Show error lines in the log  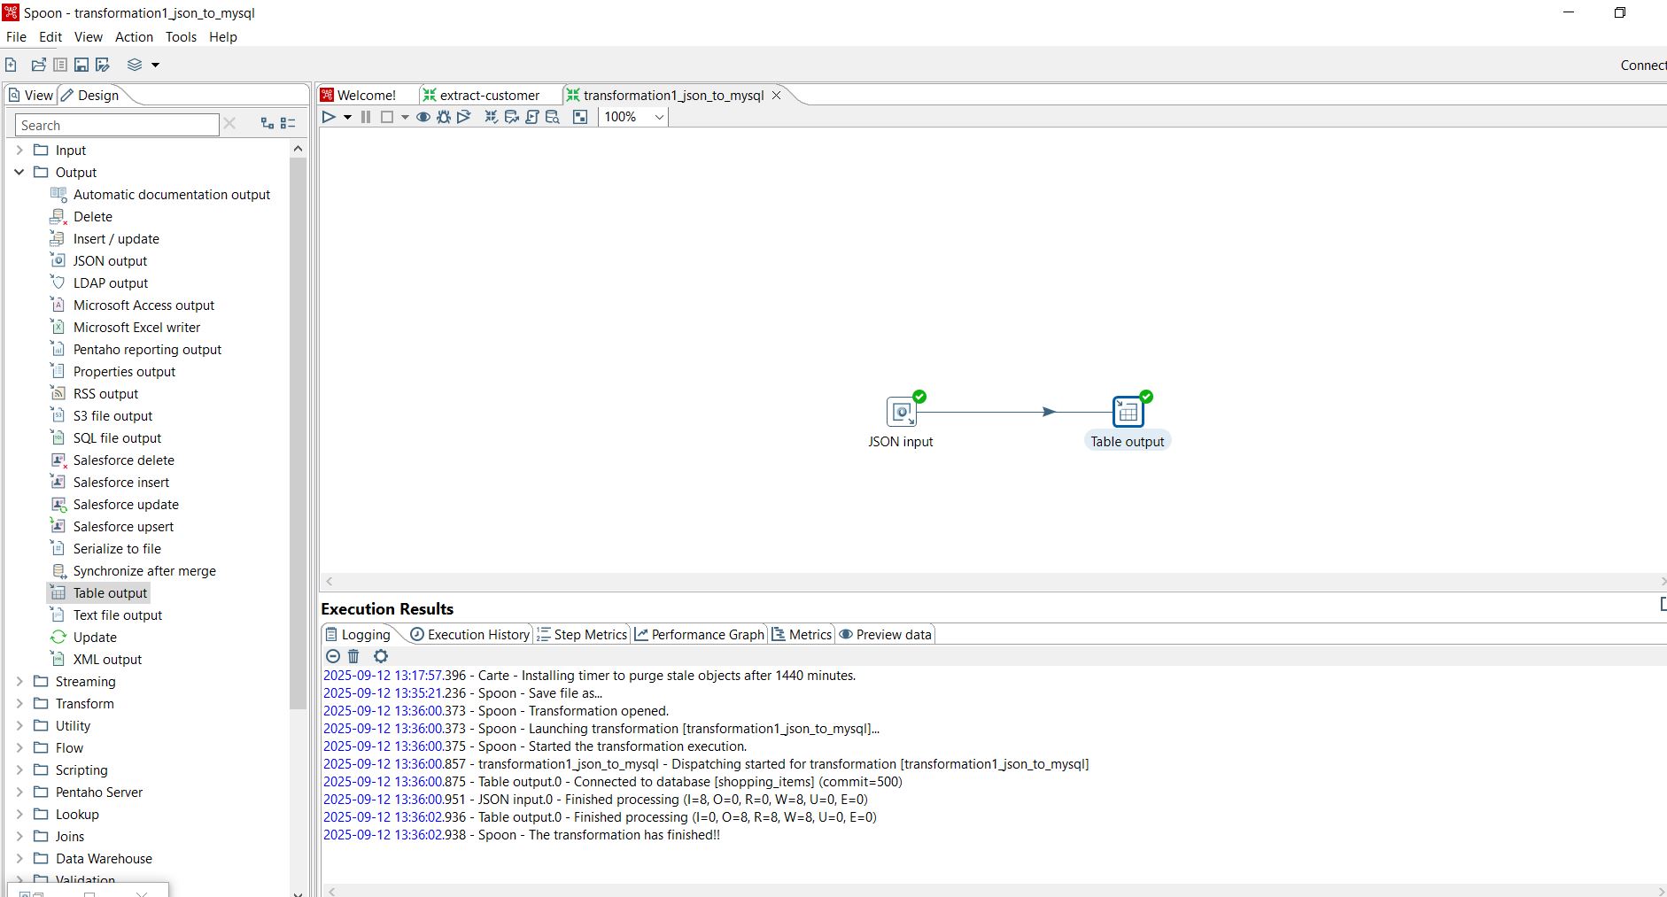click(333, 656)
